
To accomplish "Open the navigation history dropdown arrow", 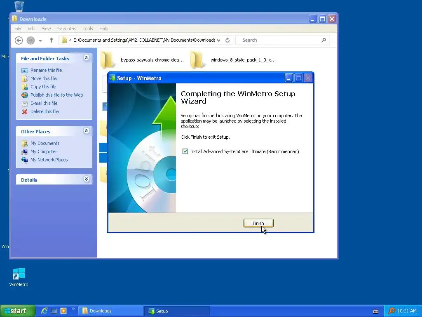I will pyautogui.click(x=40, y=40).
